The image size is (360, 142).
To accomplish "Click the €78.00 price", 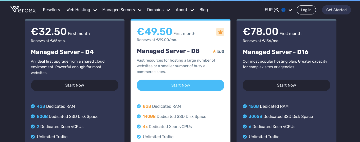I will click(x=261, y=32).
